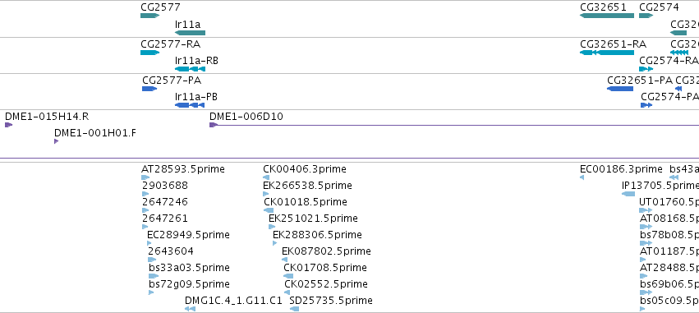
Task: Click the Ir11a gene arrow glyph
Action: click(x=190, y=33)
